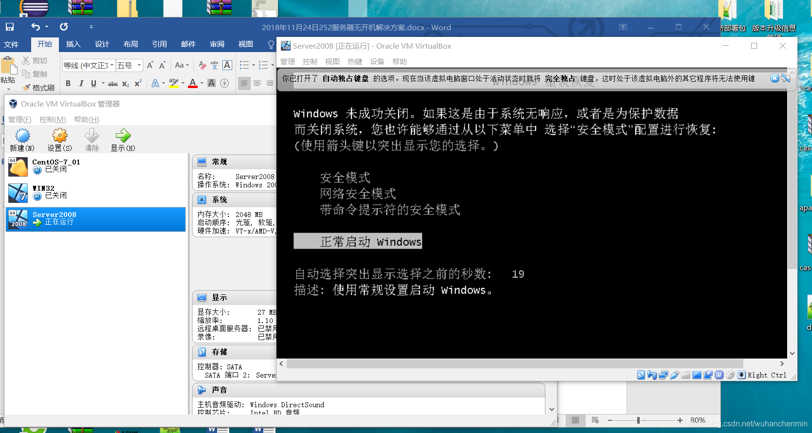Click the Tell Me lightbulb icon in Word ribbon
This screenshot has height=433, width=812.
pos(271,44)
